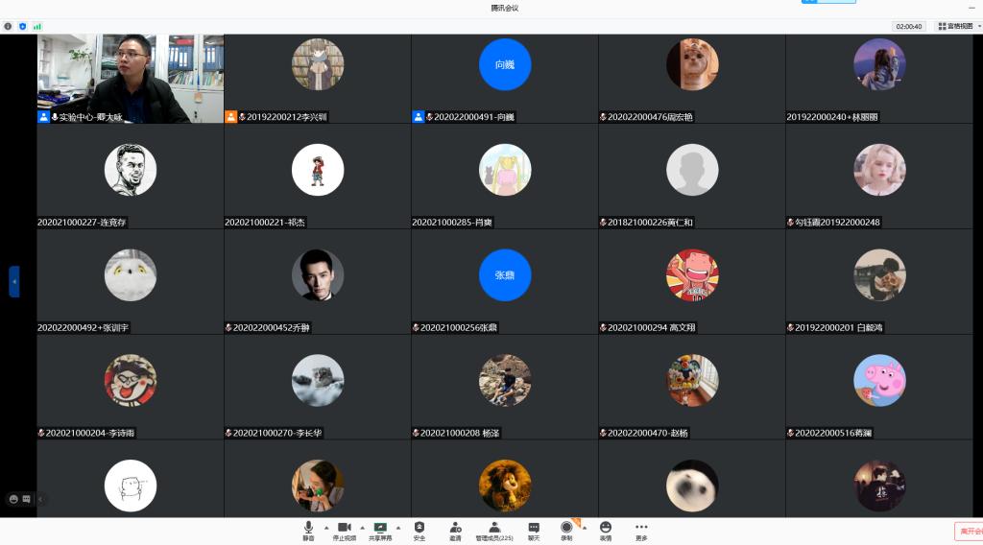Expand the audio options arrow beside mute
The height and width of the screenshot is (545, 983).
[x=325, y=527]
